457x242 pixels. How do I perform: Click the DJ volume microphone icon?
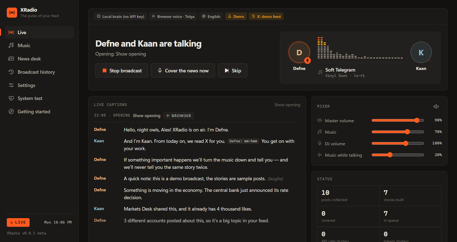click(x=320, y=143)
